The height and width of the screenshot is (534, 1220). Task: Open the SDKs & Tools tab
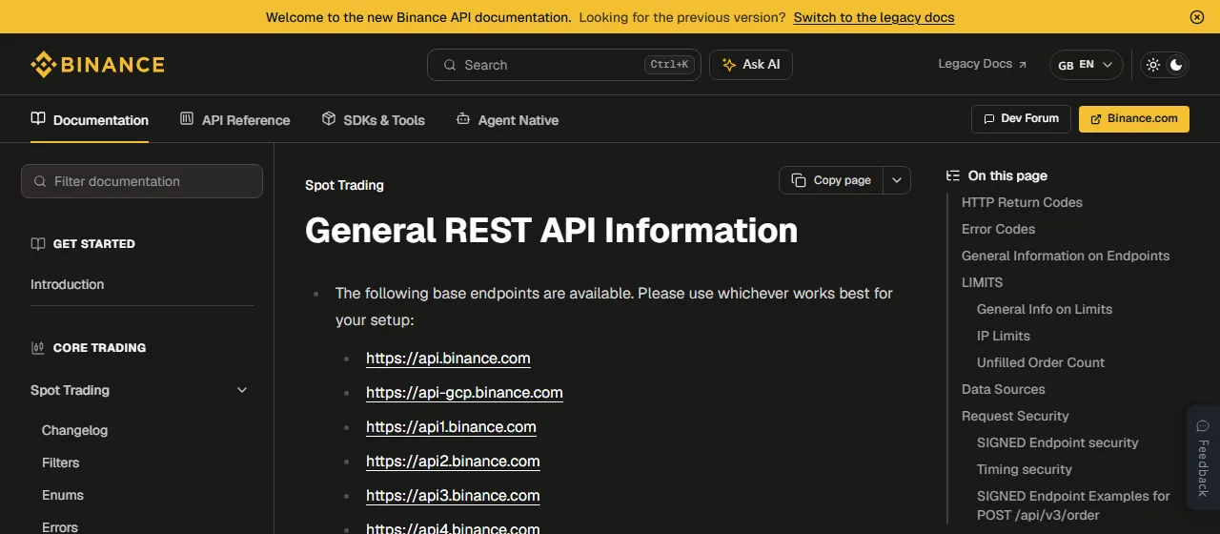click(x=373, y=120)
